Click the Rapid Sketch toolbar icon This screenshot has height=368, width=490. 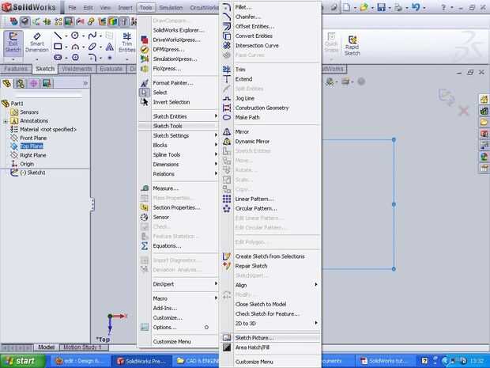pyautogui.click(x=352, y=45)
